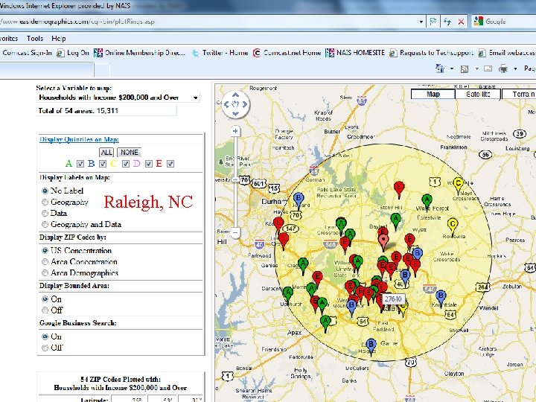Click the red marker near Stony Hill
The image size is (536, 402).
(x=399, y=190)
